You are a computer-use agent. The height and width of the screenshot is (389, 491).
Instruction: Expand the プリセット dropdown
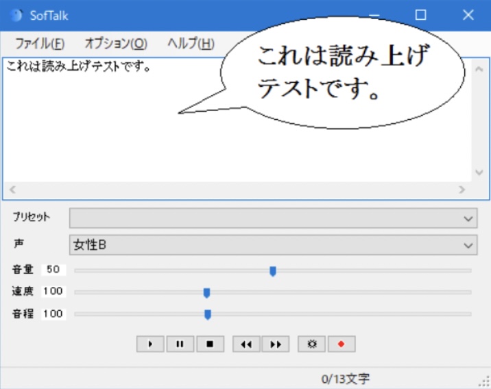point(273,218)
